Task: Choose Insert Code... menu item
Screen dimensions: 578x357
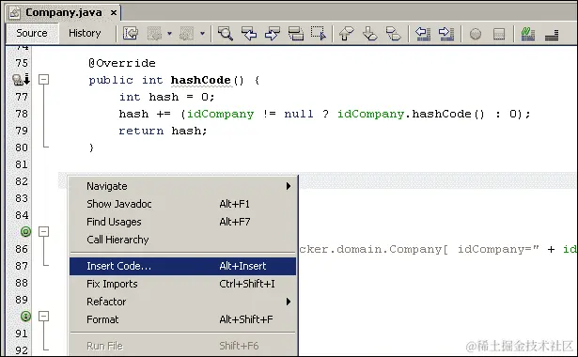Action: tap(183, 266)
